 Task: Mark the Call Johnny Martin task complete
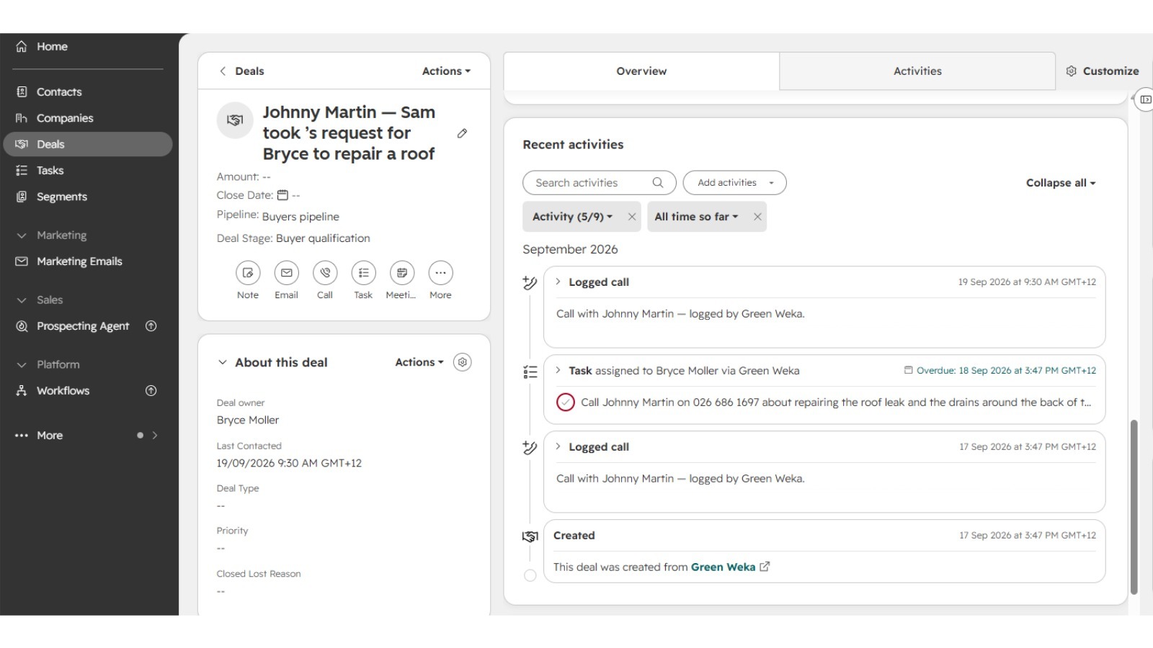pyautogui.click(x=566, y=402)
